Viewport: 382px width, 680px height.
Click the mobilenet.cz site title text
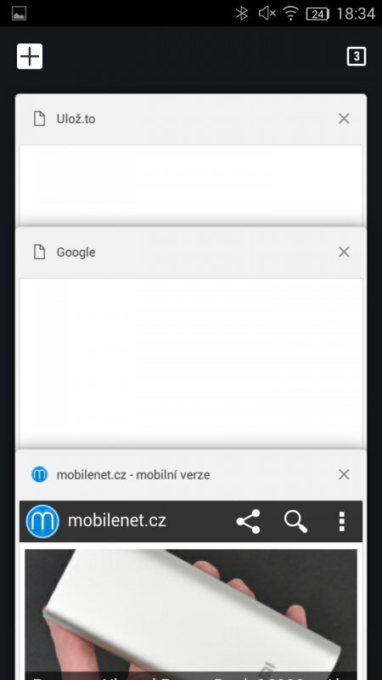[x=117, y=520]
